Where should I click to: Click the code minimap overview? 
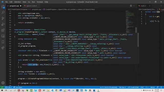click(130, 21)
